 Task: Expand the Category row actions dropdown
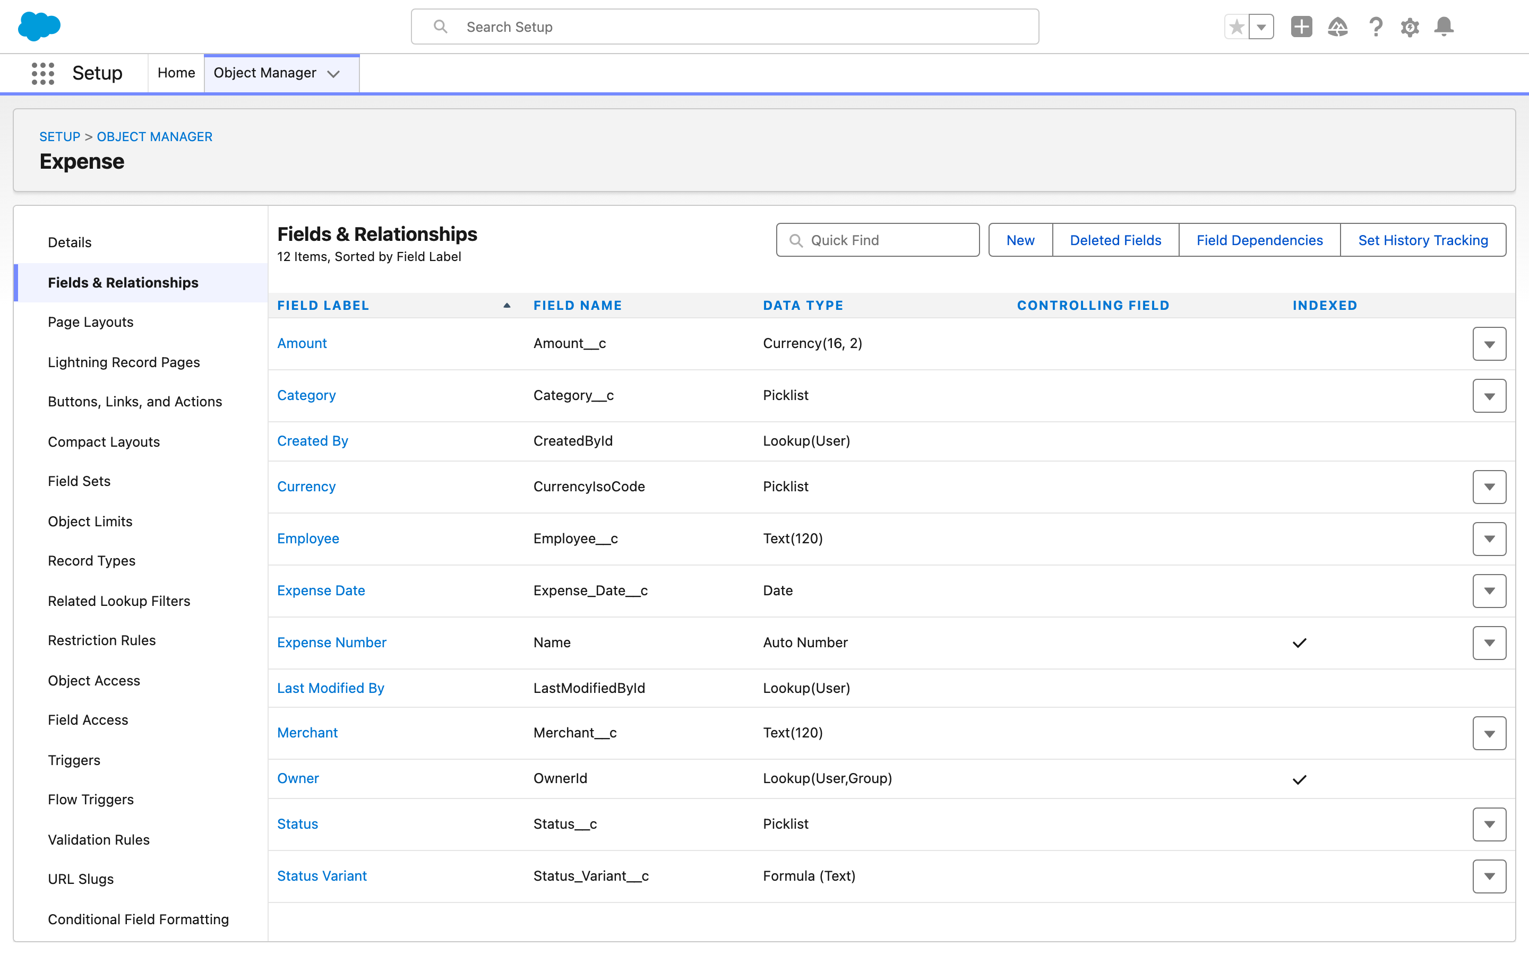(x=1489, y=396)
